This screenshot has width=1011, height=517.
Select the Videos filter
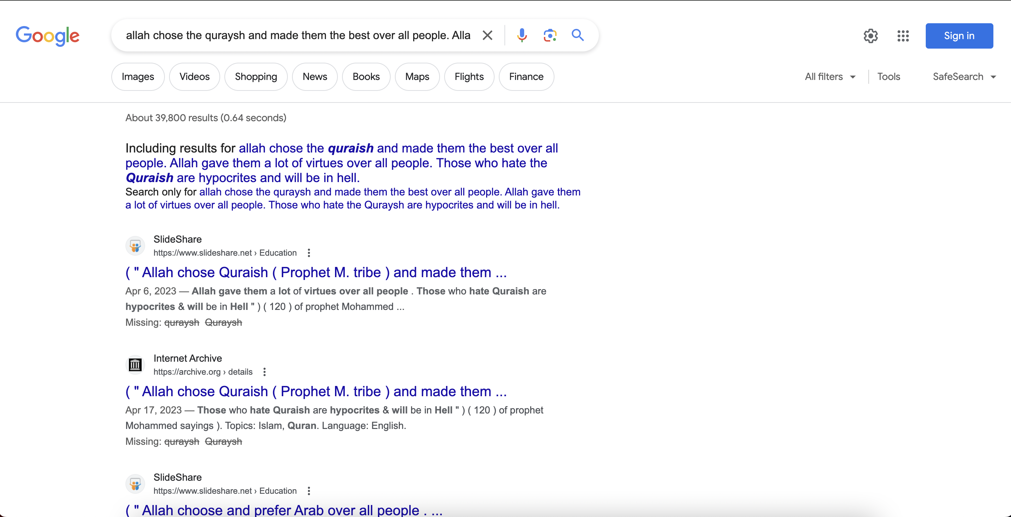point(194,77)
